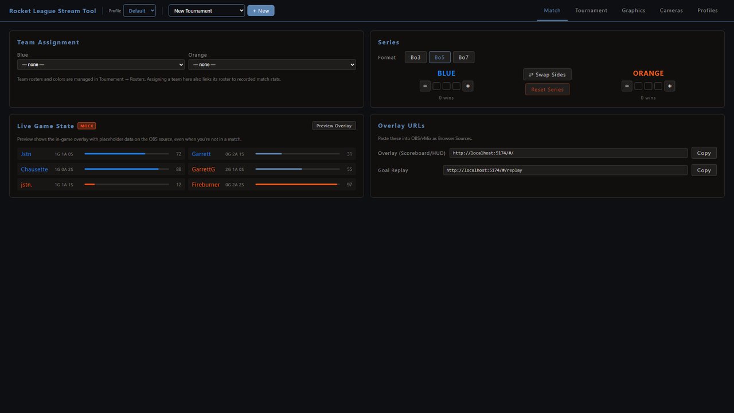Click the boost bar for Chausette
Image resolution: width=734 pixels, height=413 pixels.
(x=127, y=169)
